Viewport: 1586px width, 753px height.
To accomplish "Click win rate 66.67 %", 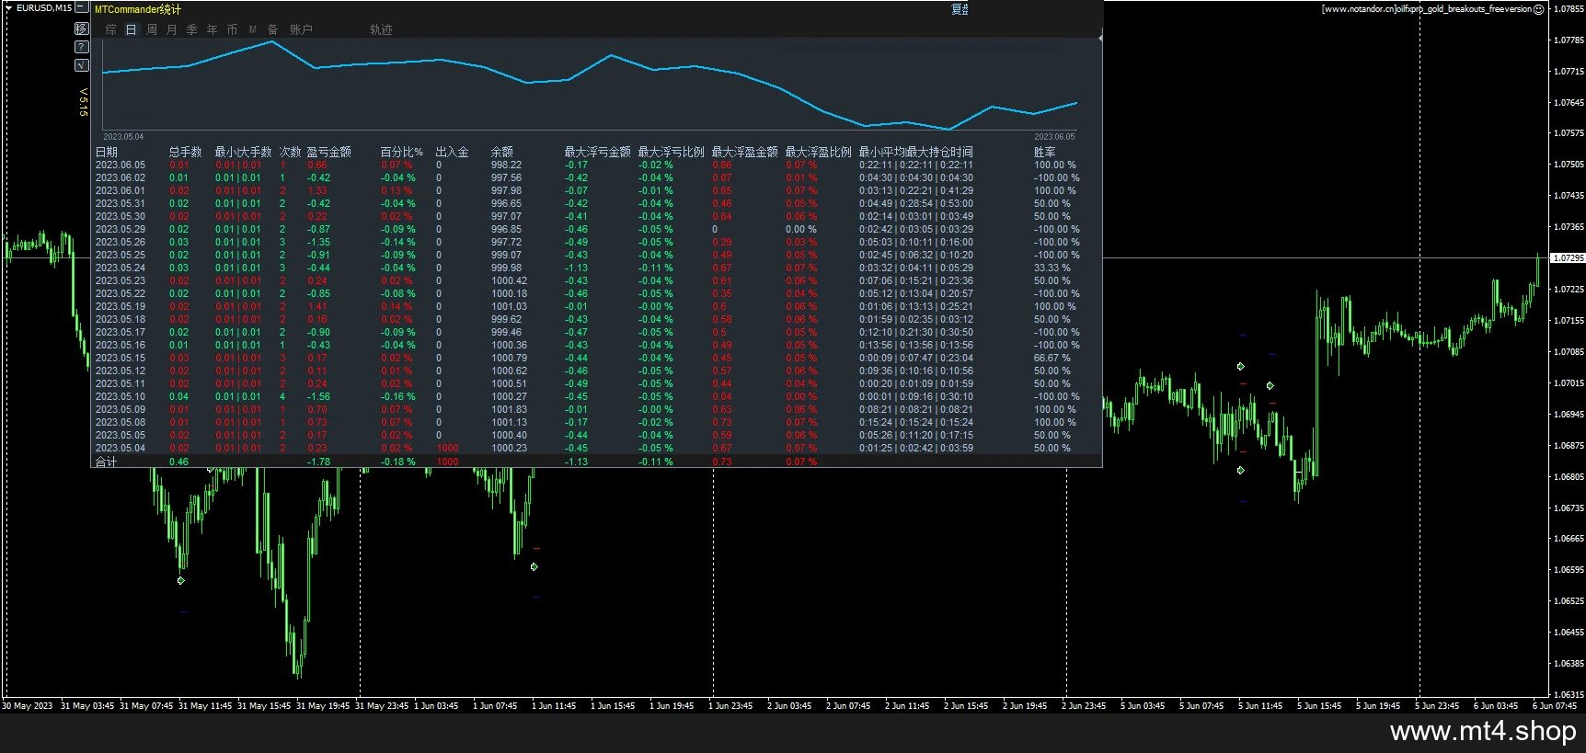I will tap(1052, 359).
